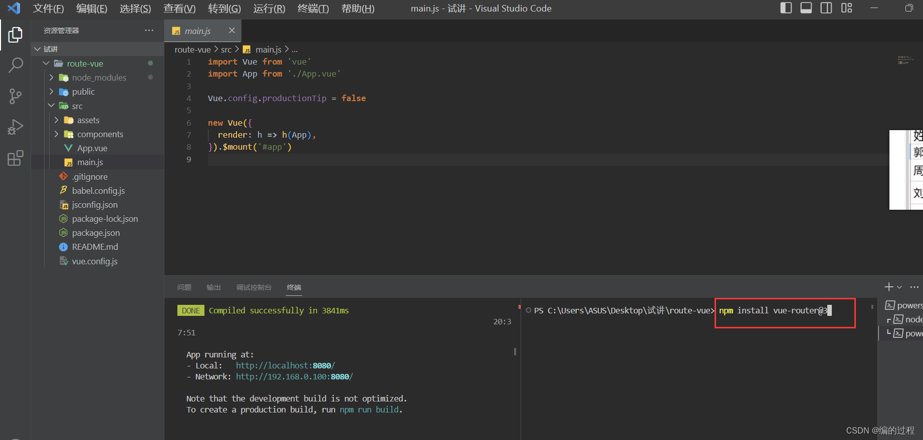
Task: Open 终端(T) menu
Action: coord(313,9)
